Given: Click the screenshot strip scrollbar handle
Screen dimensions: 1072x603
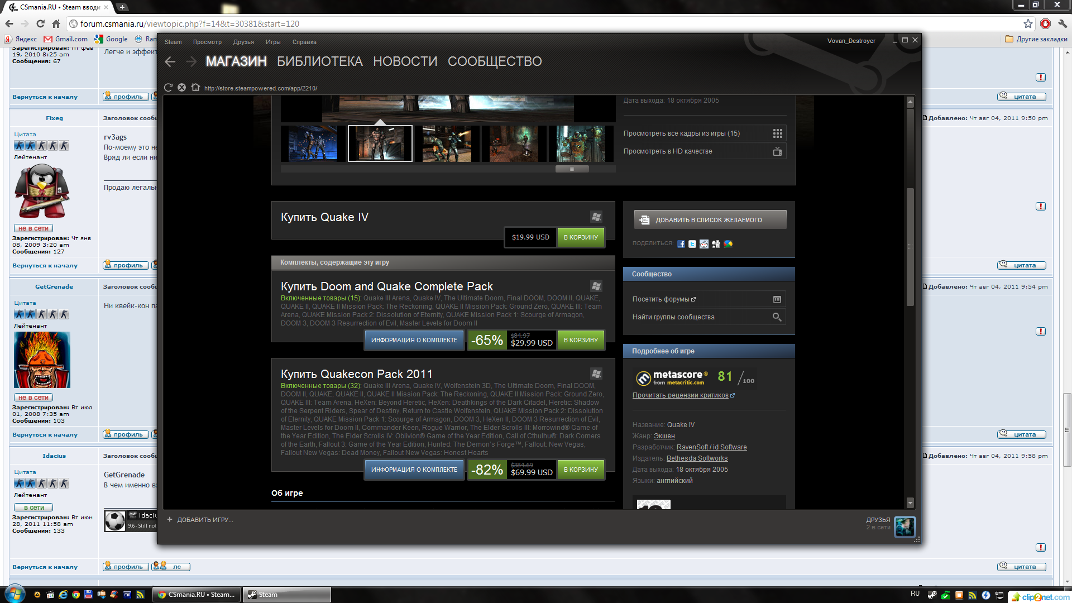Looking at the screenshot, I should (x=572, y=169).
